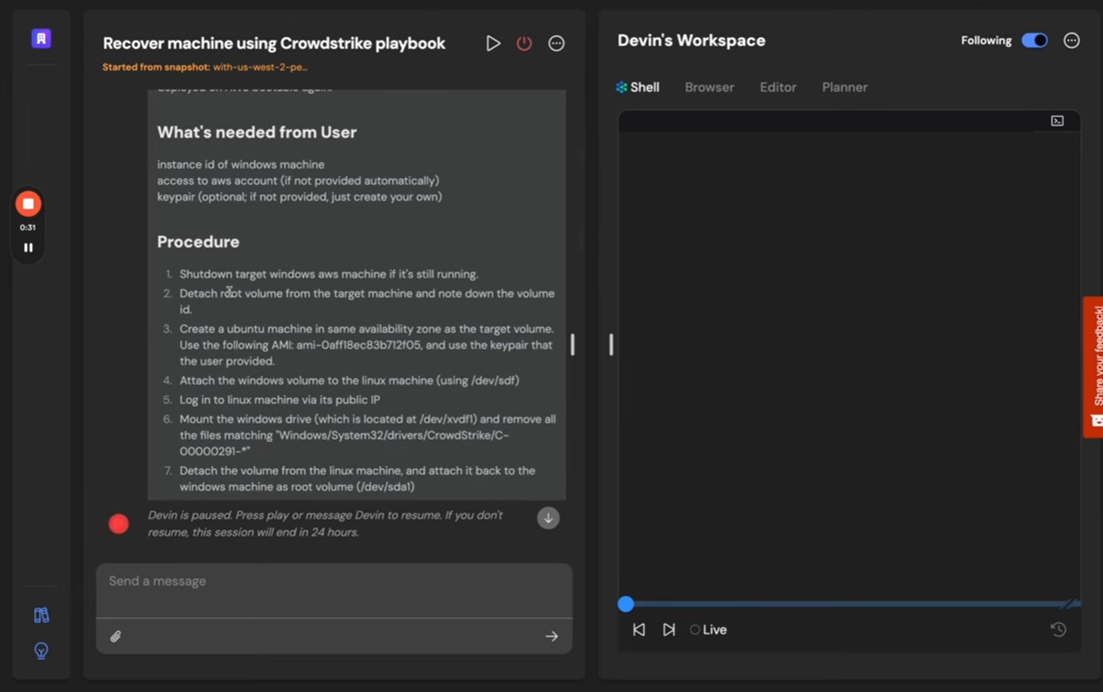
Task: Click the panel resize divider handle
Action: pyautogui.click(x=611, y=345)
